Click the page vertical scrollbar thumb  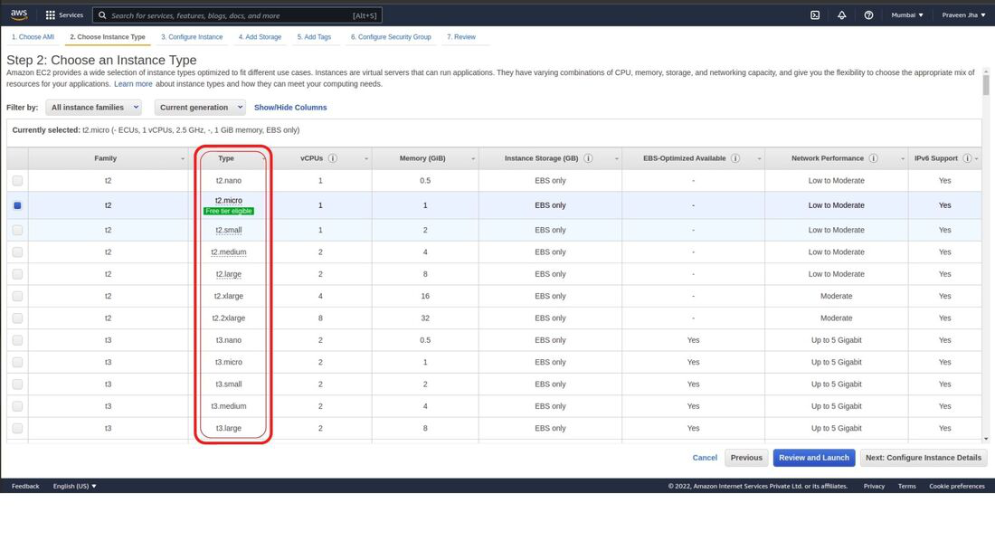(985, 84)
